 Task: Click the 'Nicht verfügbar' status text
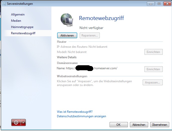pyautogui.click(x=91, y=28)
